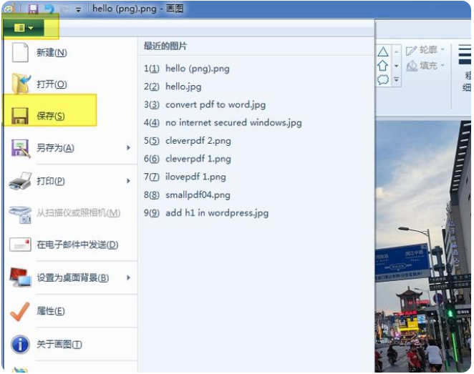
Task: Click the blank page New icon
Action: tap(20, 52)
